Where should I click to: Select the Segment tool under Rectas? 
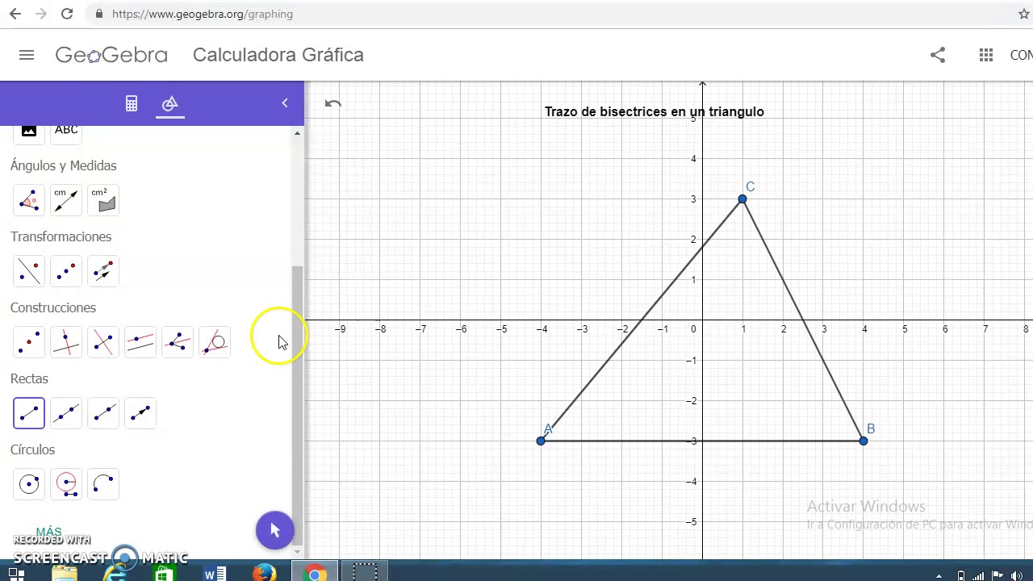[x=29, y=413]
